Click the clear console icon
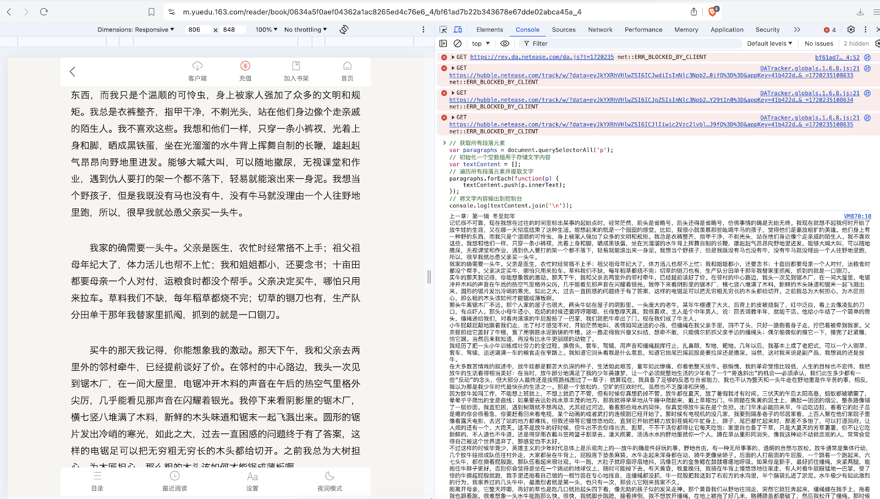Screen dimensions: 880x499 (458, 43)
